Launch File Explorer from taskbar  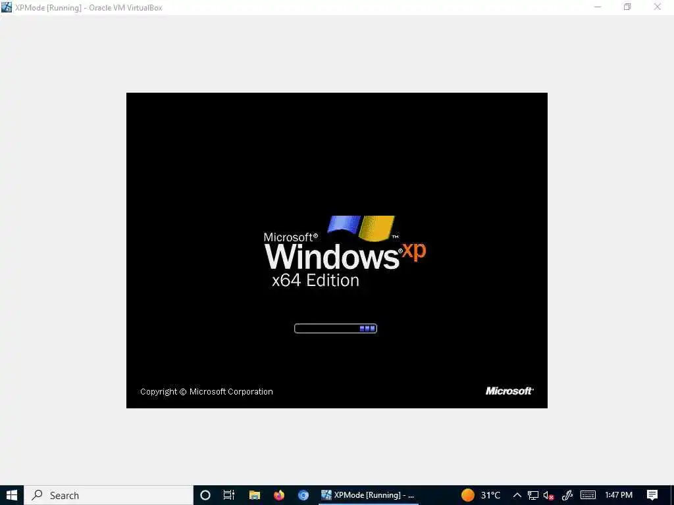(x=255, y=495)
